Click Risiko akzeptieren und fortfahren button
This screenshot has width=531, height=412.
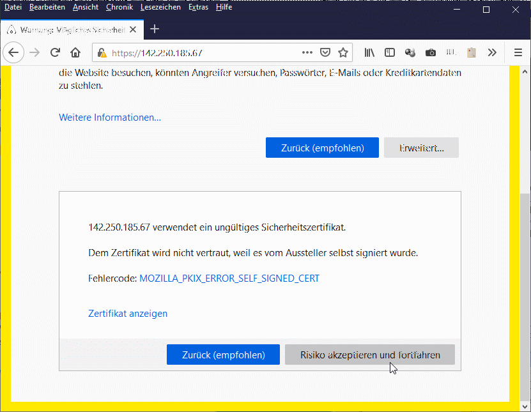(370, 355)
